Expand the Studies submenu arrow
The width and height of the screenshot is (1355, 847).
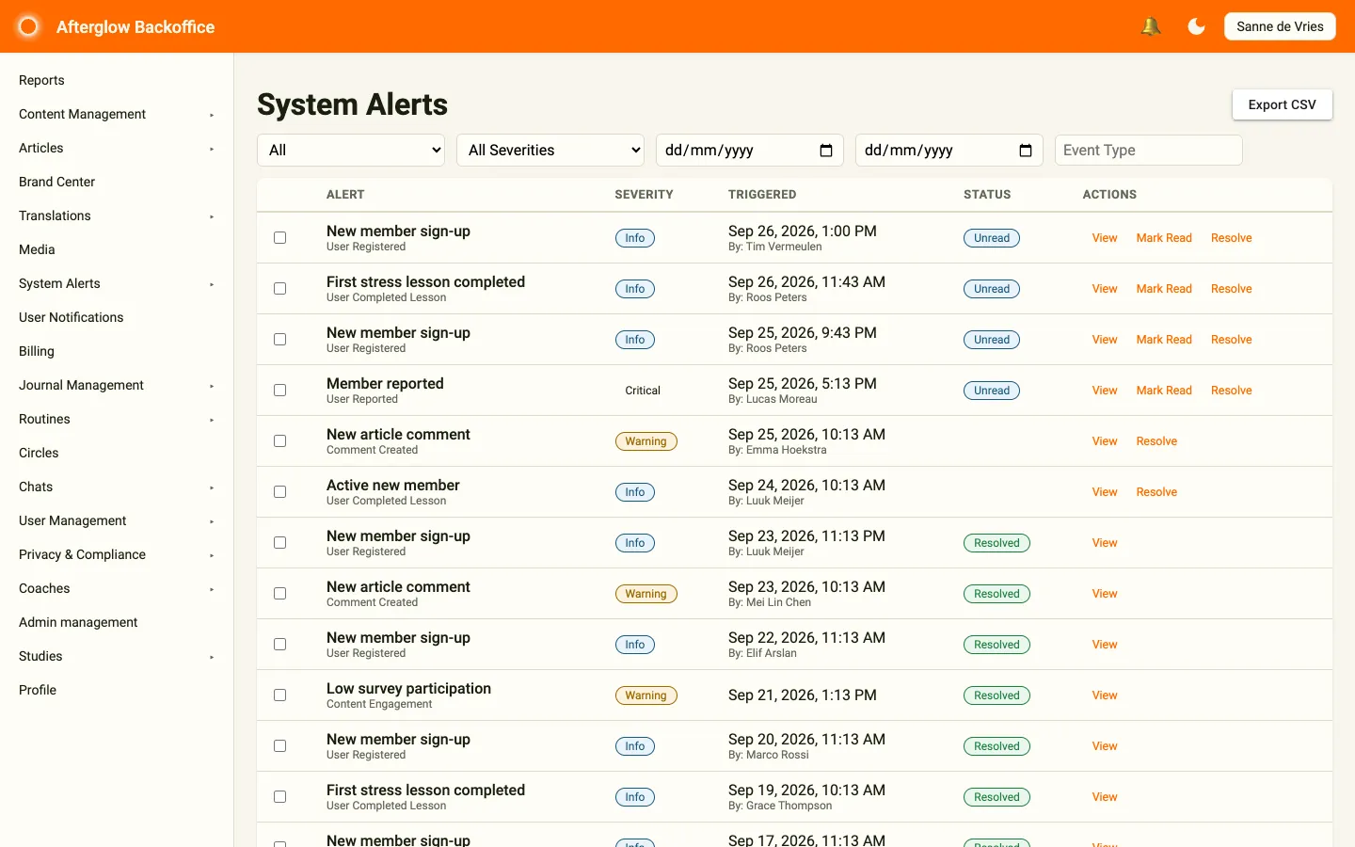point(212,657)
